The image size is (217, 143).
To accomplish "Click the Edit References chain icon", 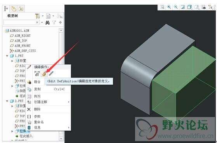I will click(51, 74).
